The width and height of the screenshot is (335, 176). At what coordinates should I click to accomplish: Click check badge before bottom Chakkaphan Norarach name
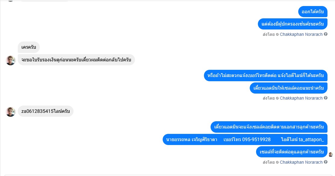click(x=277, y=162)
